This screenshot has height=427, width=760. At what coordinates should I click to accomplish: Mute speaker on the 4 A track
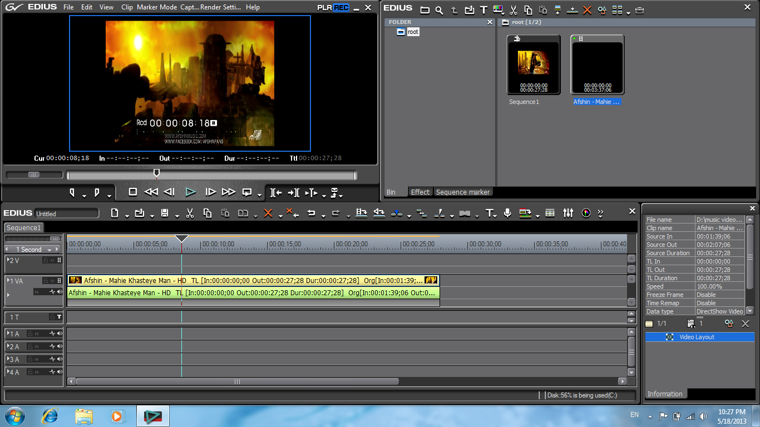coord(60,372)
